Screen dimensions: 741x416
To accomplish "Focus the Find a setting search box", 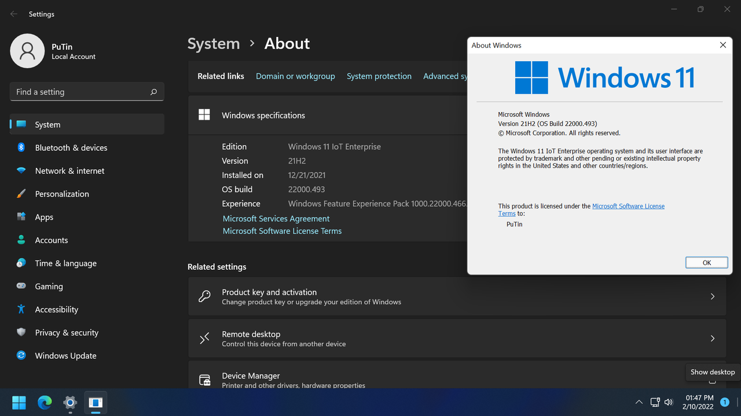I will 87,92.
